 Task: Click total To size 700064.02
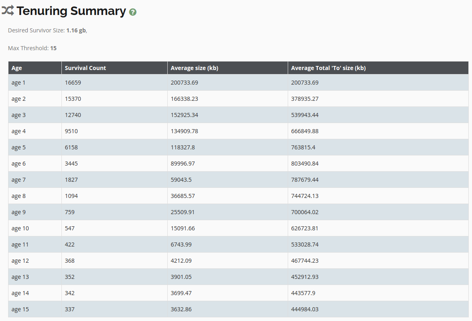pos(305,213)
